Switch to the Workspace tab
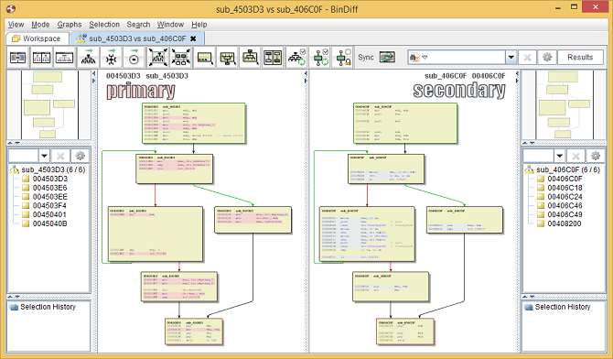 [37, 38]
